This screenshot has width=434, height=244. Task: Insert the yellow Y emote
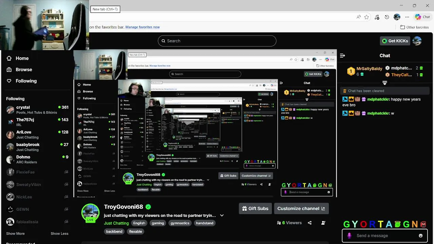[355, 224]
